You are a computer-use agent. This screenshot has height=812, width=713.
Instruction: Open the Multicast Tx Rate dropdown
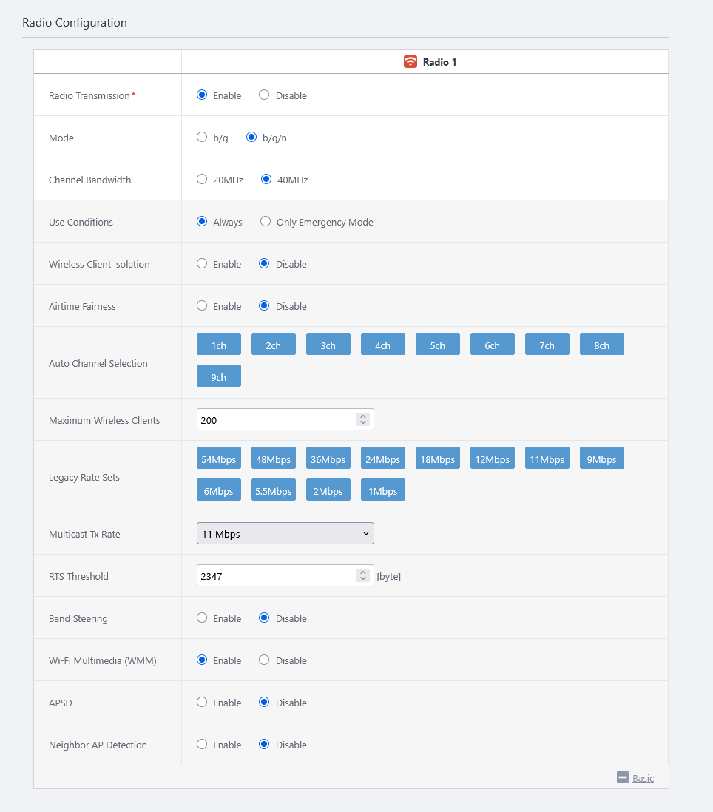(285, 534)
